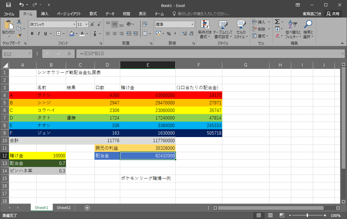Select column F header
Viewport: 347px width, 219px height.
click(x=199, y=65)
